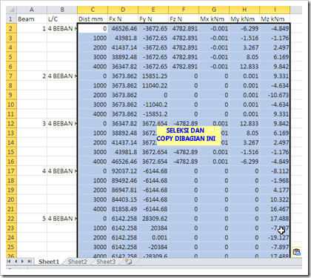Select row 7 header

(11, 76)
